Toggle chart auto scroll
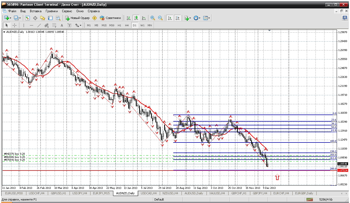The height and width of the screenshot is (203, 350). click(x=170, y=18)
